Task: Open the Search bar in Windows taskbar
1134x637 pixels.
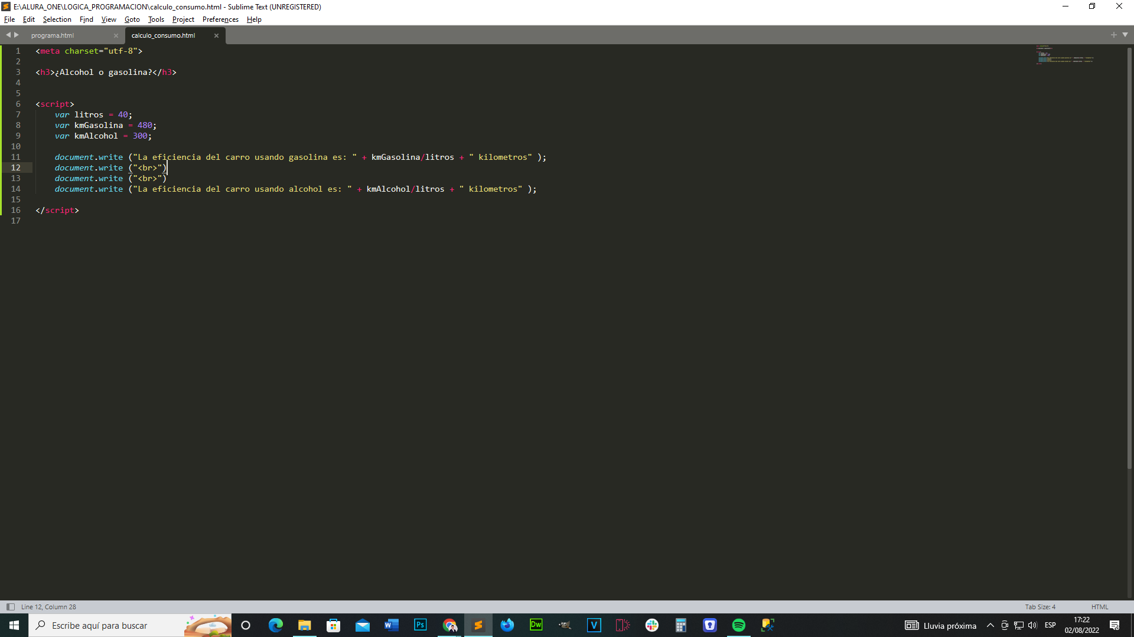Action: pyautogui.click(x=126, y=625)
